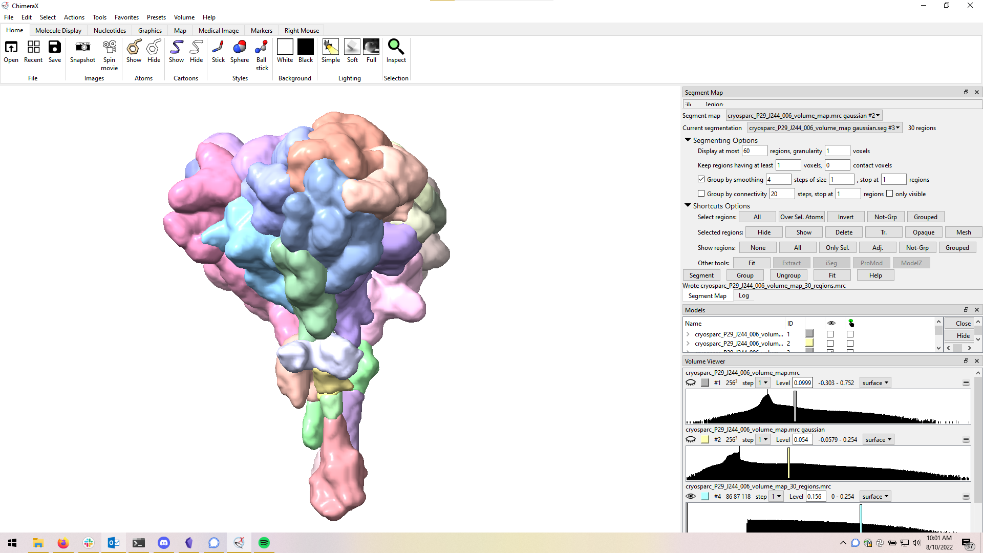This screenshot has height=553, width=983.
Task: Open the Segment map dropdown
Action: [x=804, y=116]
